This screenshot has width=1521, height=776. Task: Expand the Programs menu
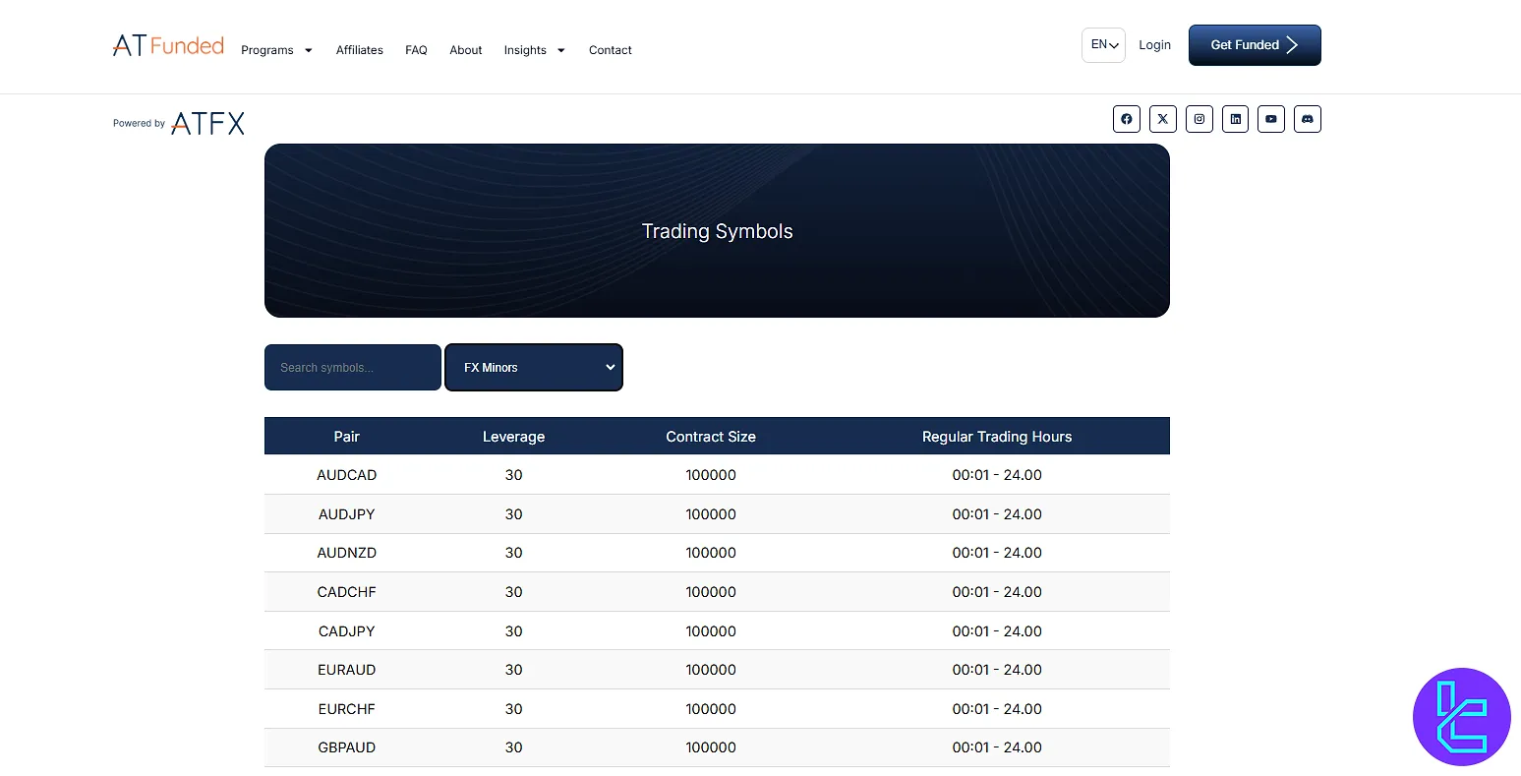276,50
